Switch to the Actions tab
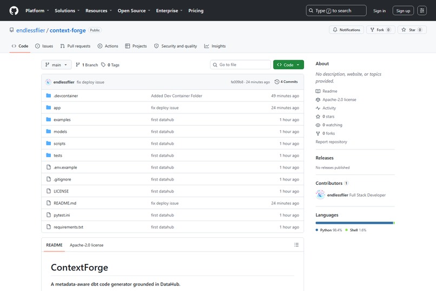 click(x=108, y=46)
